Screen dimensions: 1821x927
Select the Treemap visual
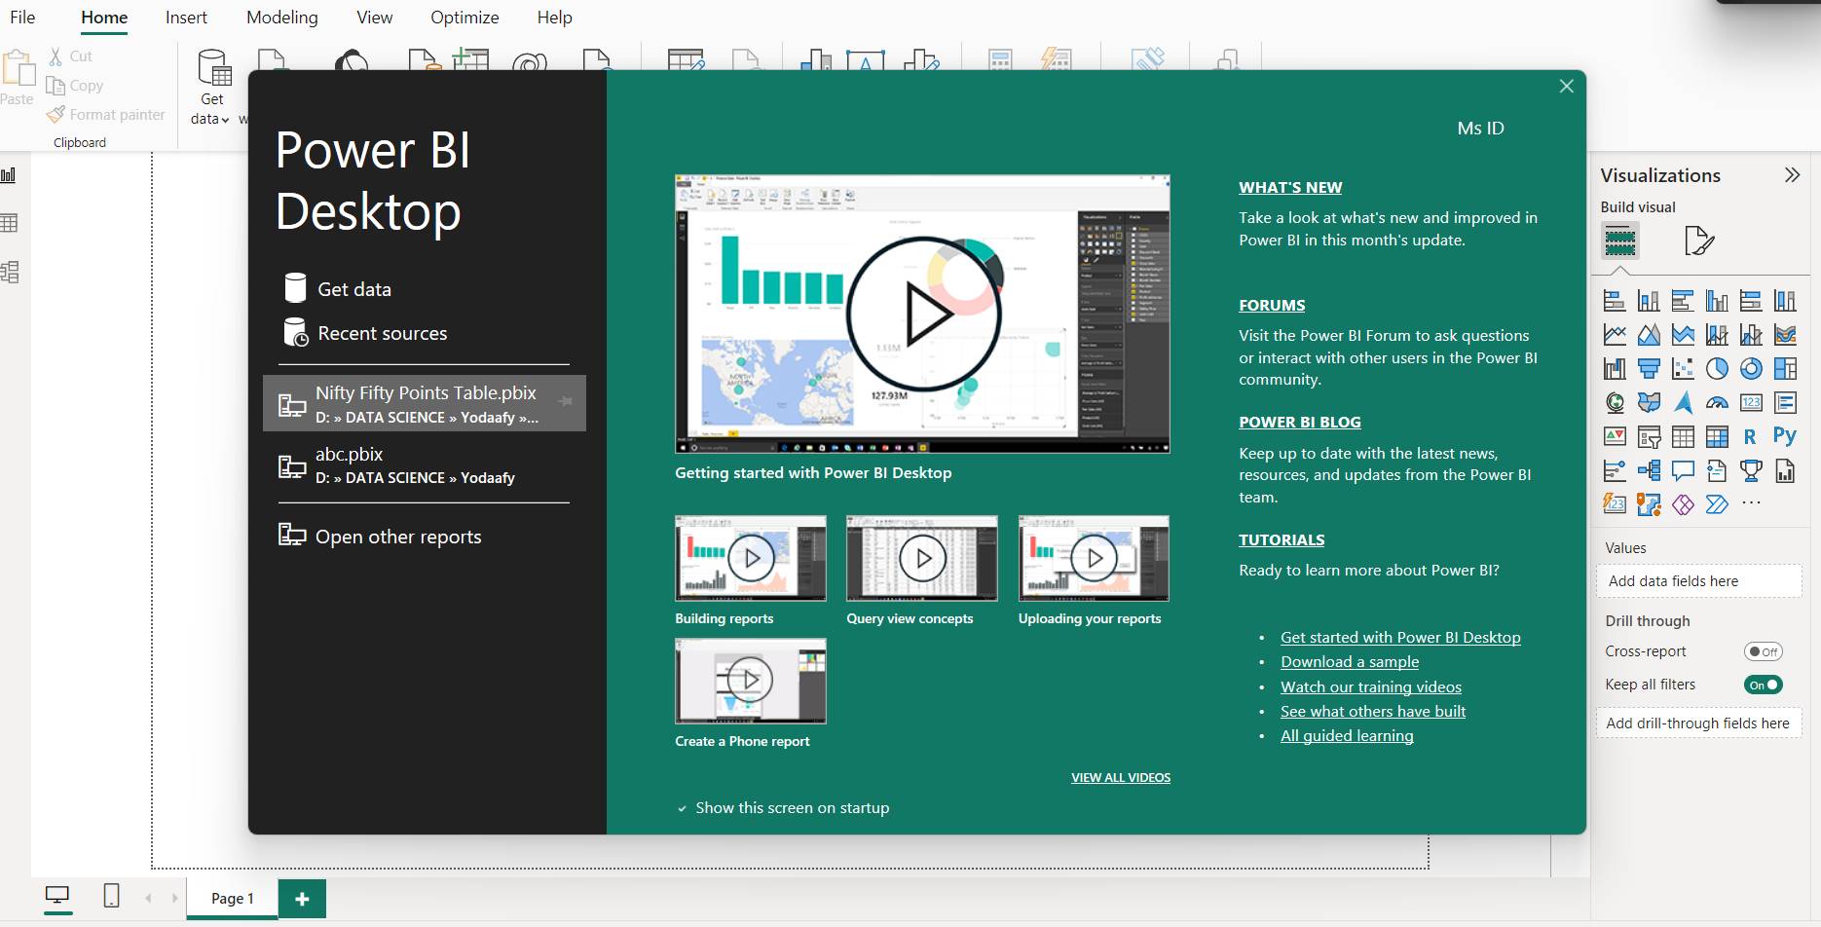[x=1785, y=368]
